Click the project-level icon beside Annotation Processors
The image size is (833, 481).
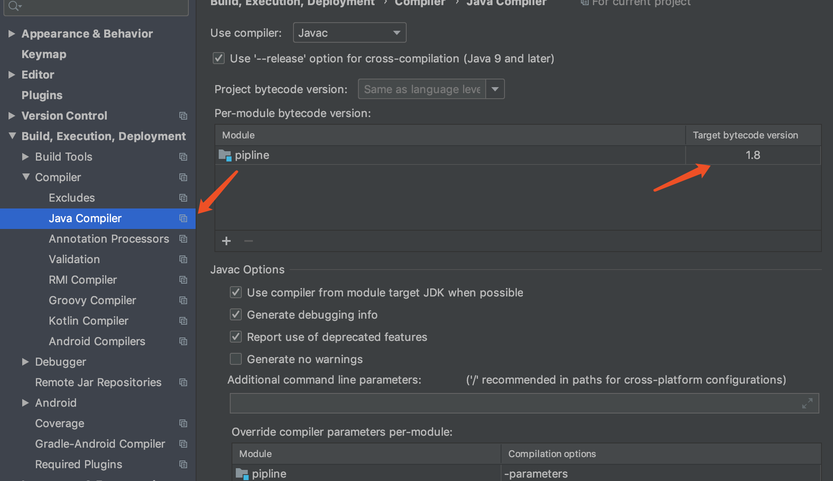tap(183, 239)
